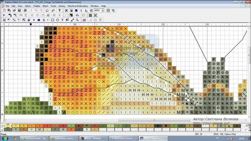Toggle grid display with the grid icon
Screen dimensions: 251x141
(90, 15)
